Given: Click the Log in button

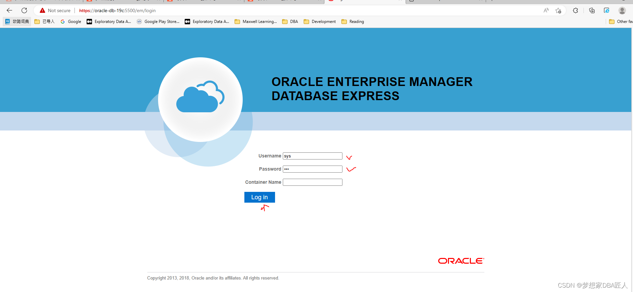Looking at the screenshot, I should 260,197.
